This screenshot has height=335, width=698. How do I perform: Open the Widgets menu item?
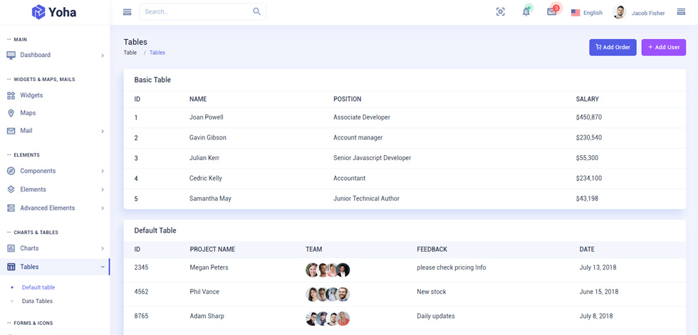(56, 95)
